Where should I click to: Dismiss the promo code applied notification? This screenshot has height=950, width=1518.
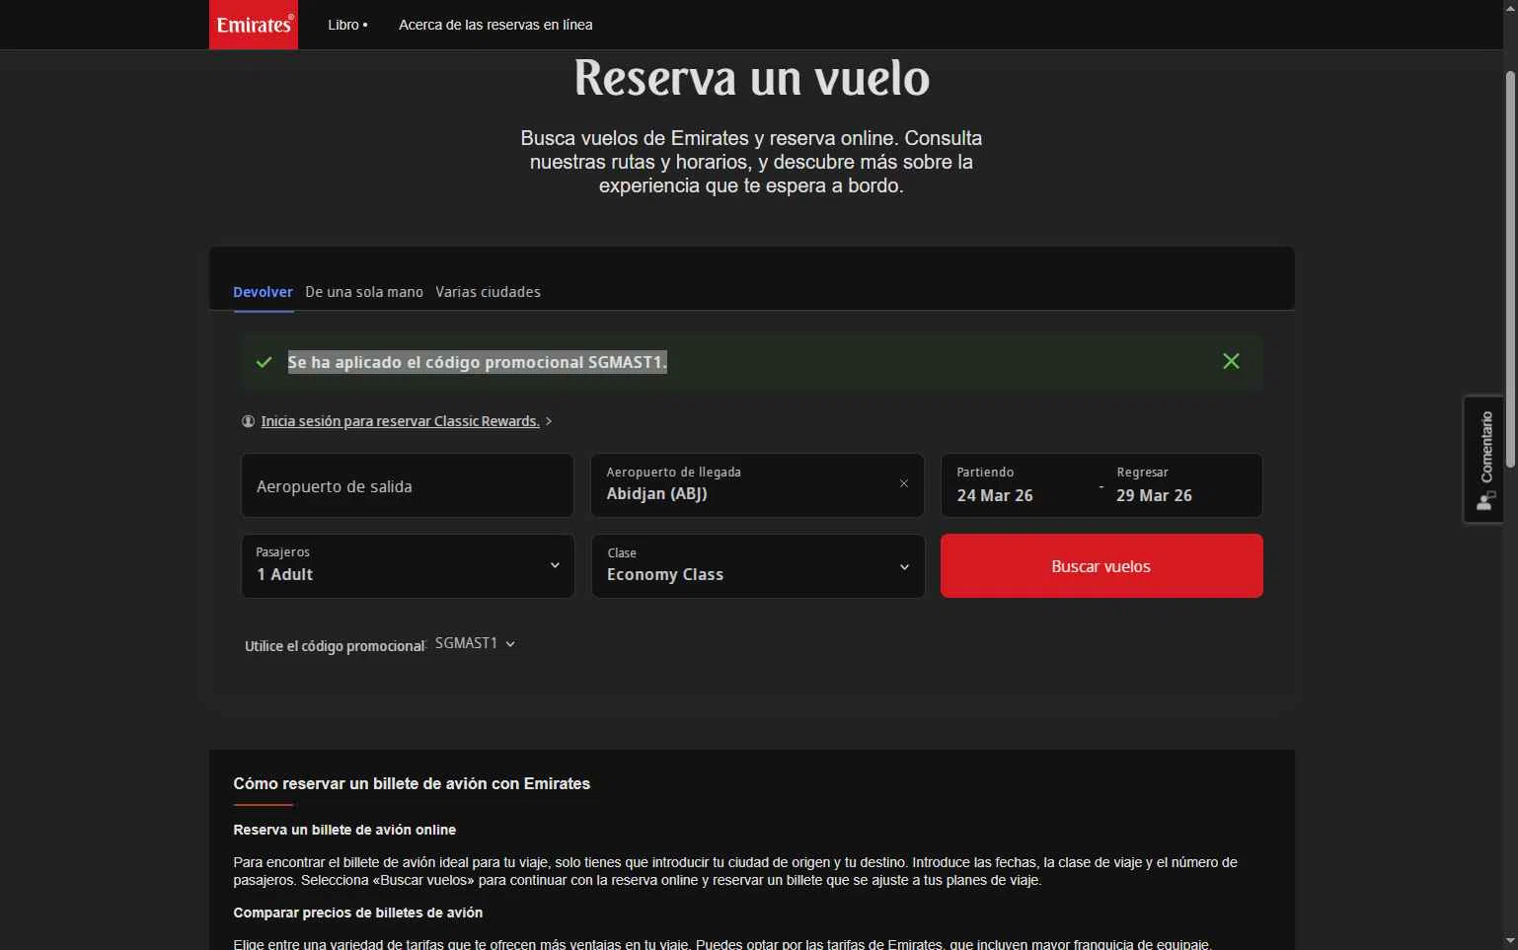[x=1231, y=361]
